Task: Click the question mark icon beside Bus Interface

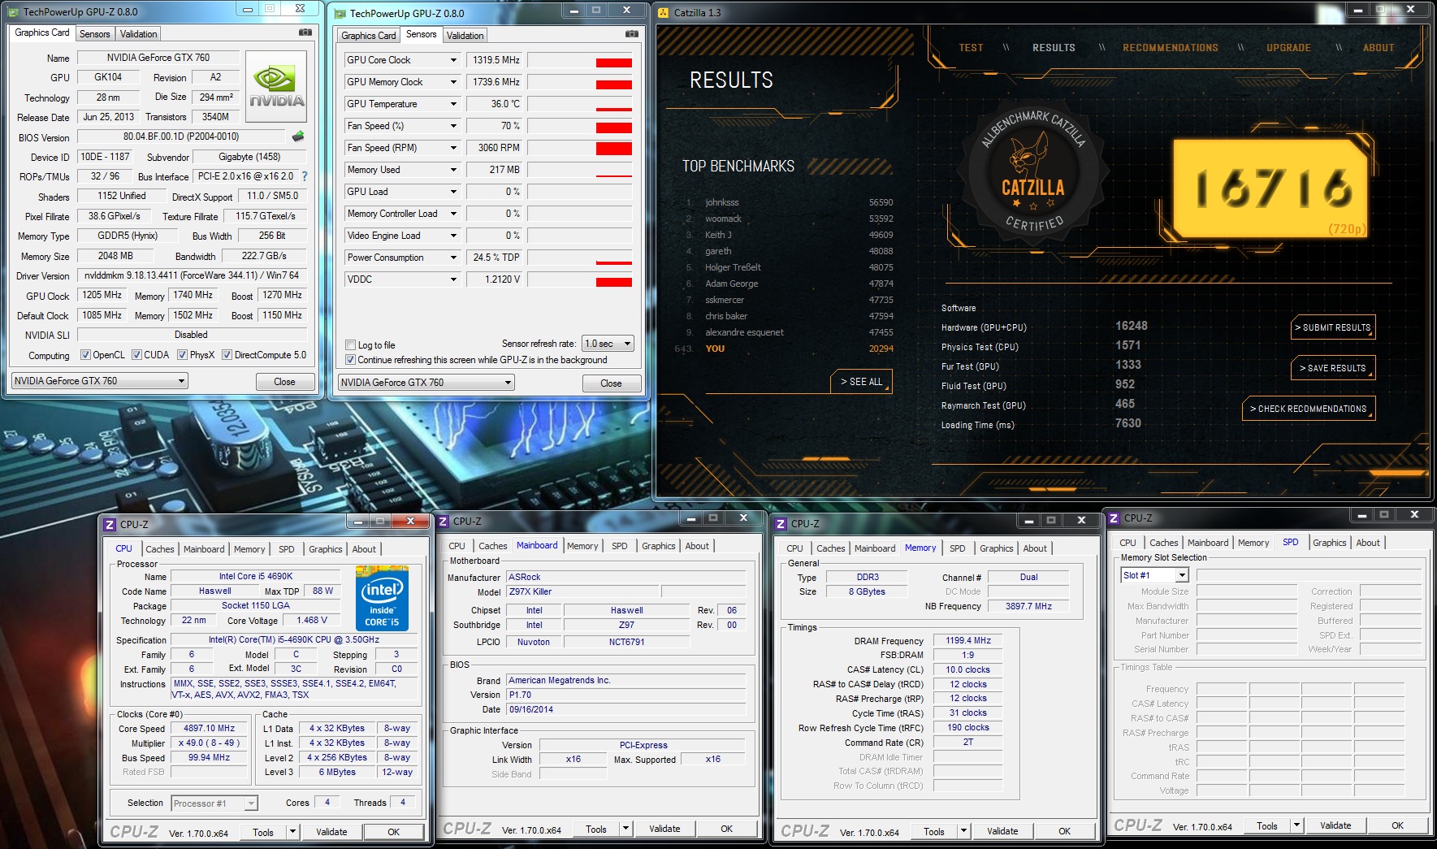Action: point(305,176)
